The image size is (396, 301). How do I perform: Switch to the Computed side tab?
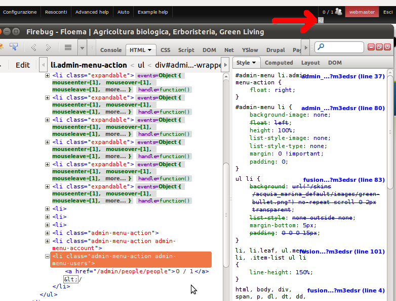(279, 63)
